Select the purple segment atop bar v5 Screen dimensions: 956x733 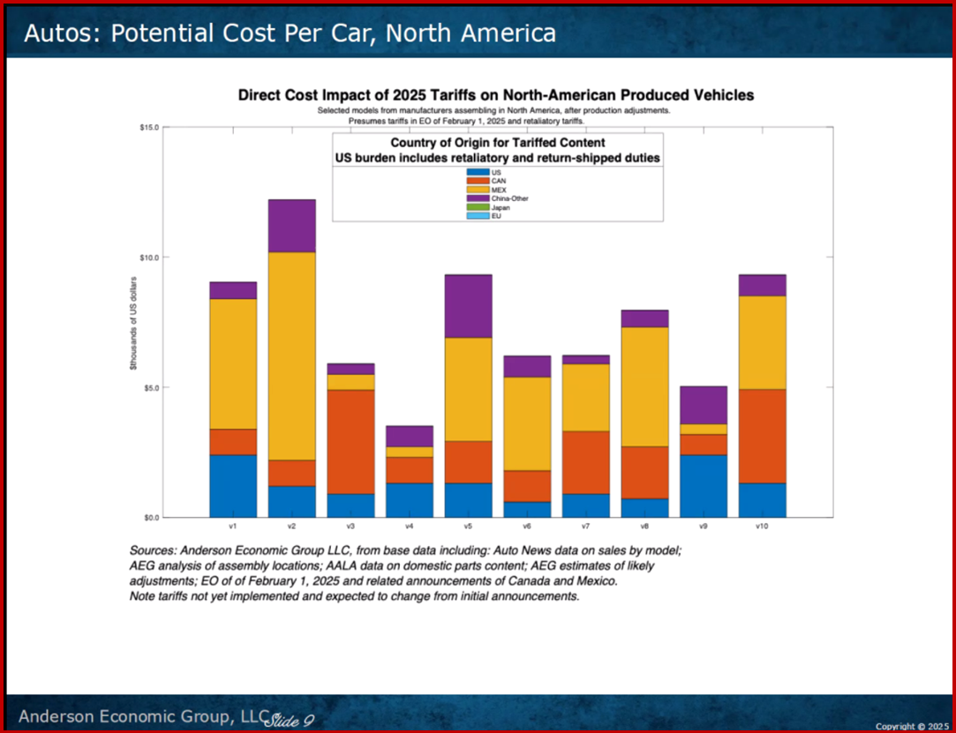pyautogui.click(x=468, y=306)
